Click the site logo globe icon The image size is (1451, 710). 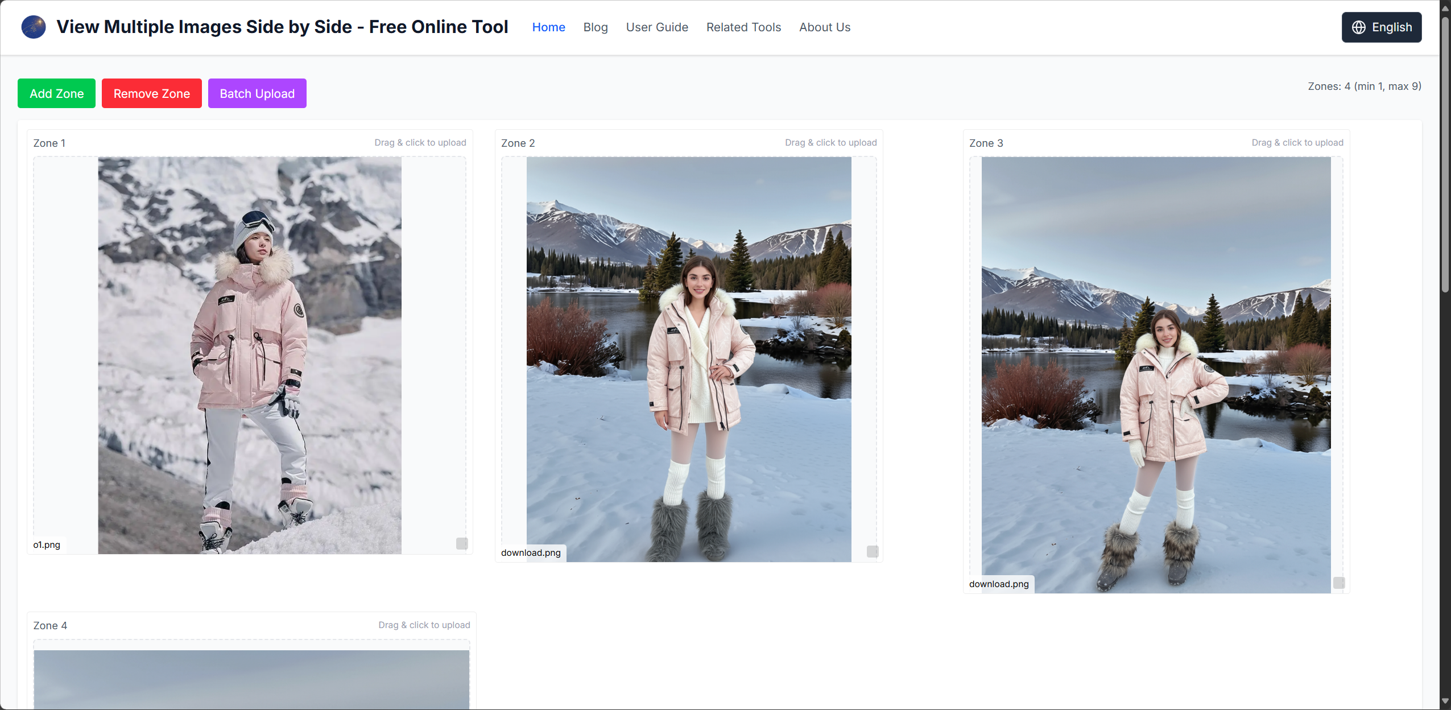click(34, 27)
